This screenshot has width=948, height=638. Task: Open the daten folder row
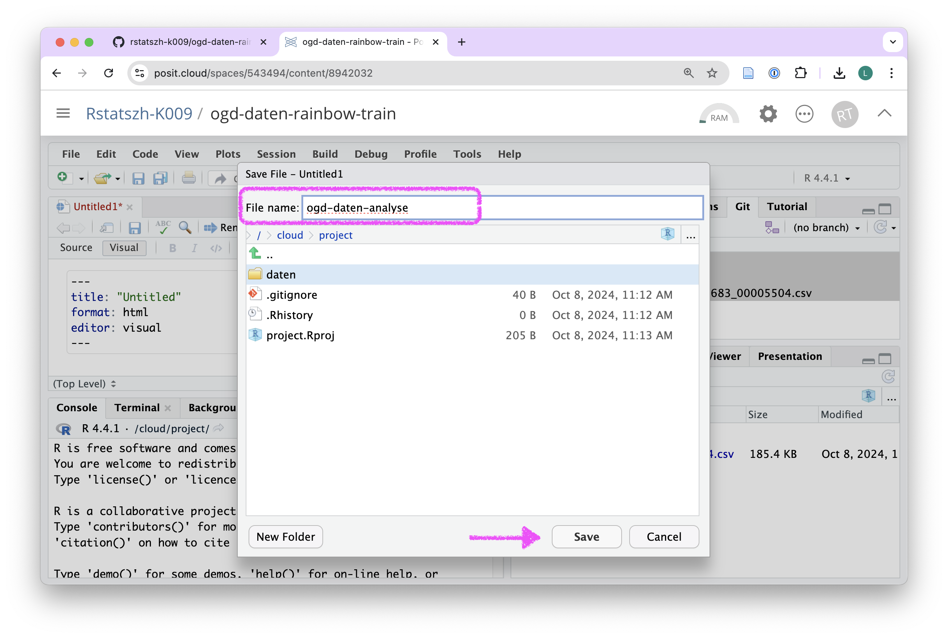[472, 275]
